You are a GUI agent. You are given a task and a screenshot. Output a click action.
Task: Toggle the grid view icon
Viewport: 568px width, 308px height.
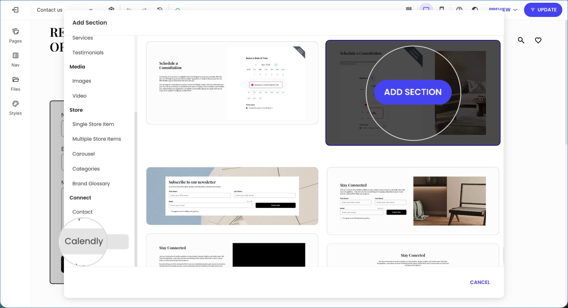click(x=409, y=8)
